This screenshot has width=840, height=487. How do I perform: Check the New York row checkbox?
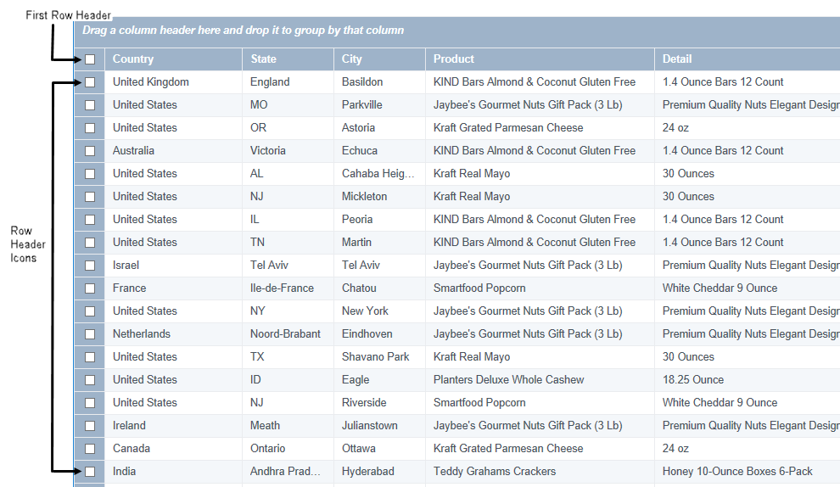point(90,311)
